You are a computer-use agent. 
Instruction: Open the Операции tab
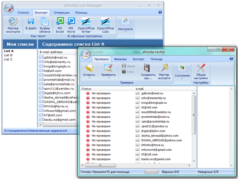(x=61, y=13)
